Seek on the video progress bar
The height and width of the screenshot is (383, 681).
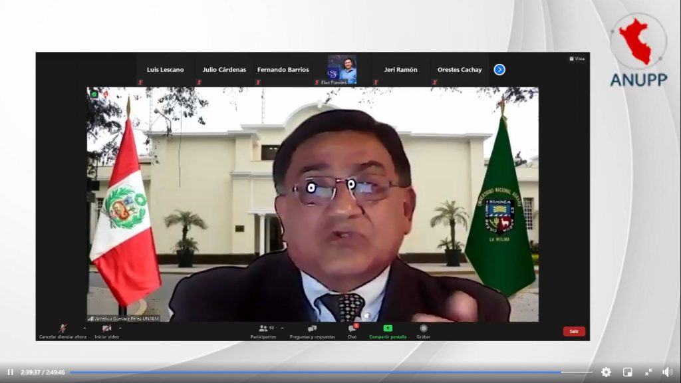click(x=331, y=372)
